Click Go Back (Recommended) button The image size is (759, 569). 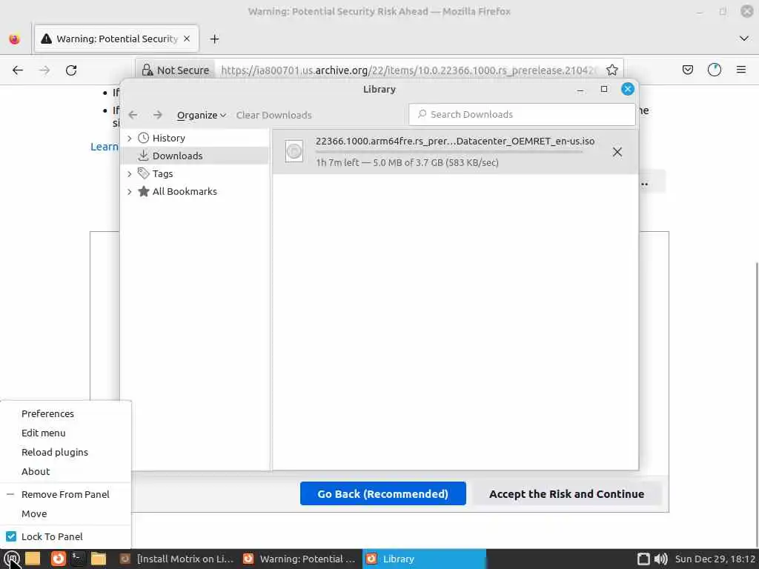click(x=383, y=493)
